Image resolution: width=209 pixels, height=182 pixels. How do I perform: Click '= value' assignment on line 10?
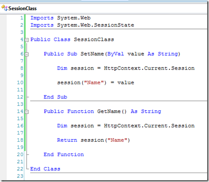(122, 82)
